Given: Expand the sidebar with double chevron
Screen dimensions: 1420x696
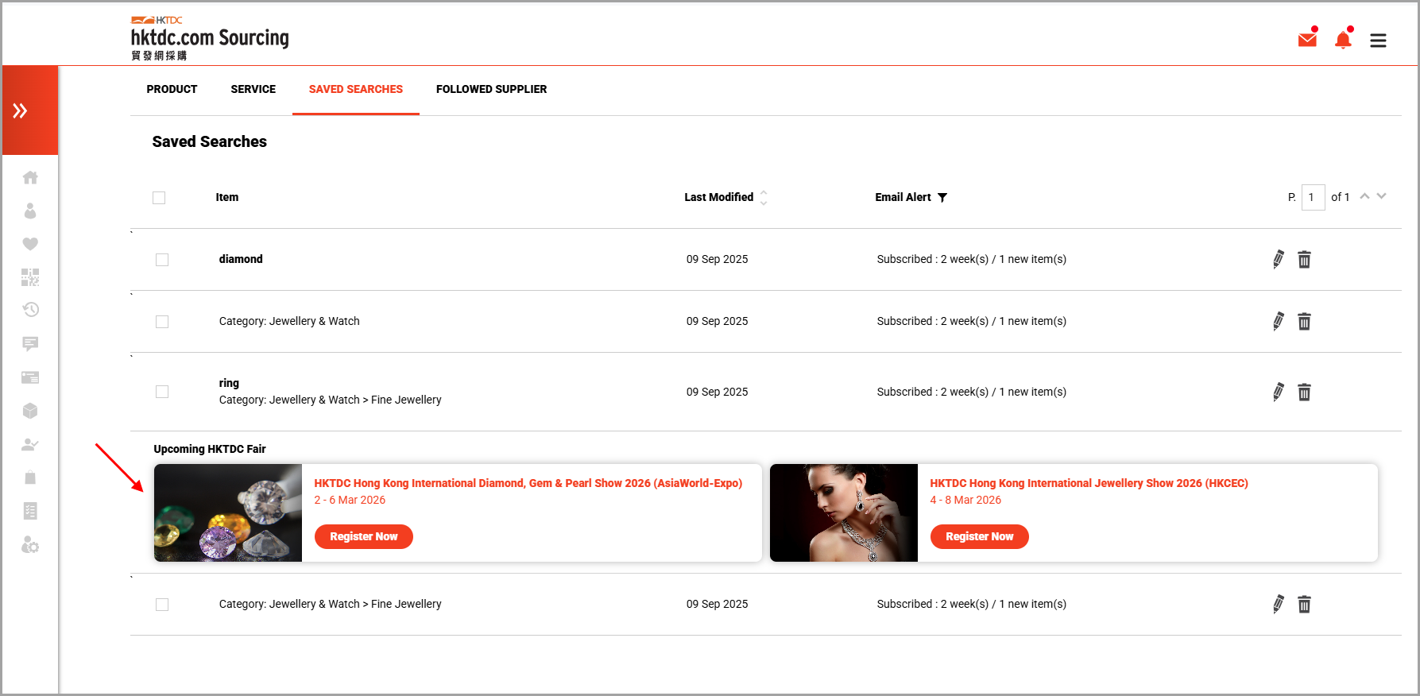Looking at the screenshot, I should [x=20, y=110].
